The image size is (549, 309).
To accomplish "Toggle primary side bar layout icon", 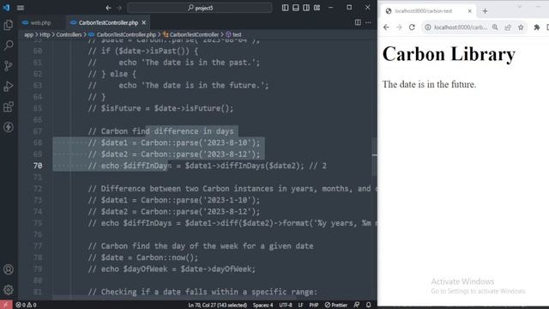I will (286, 8).
